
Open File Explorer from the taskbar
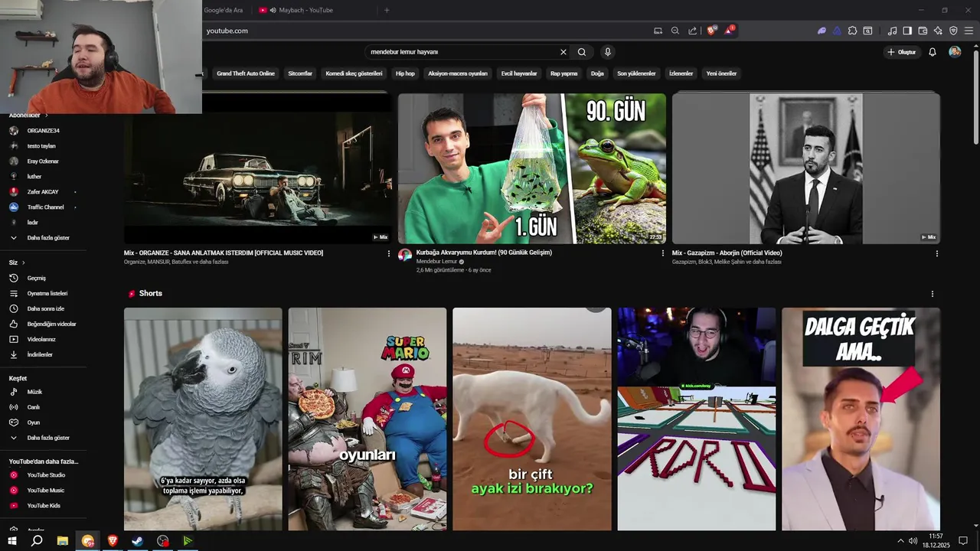[63, 541]
